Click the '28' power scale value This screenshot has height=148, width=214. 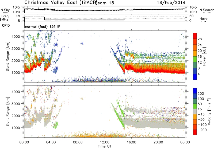(x=200, y=39)
